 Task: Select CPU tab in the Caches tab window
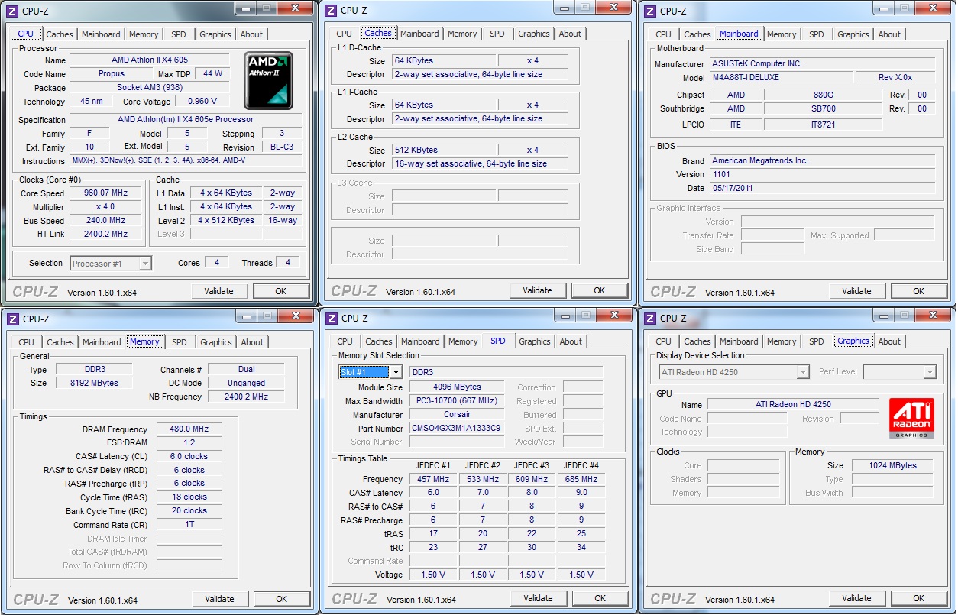344,34
